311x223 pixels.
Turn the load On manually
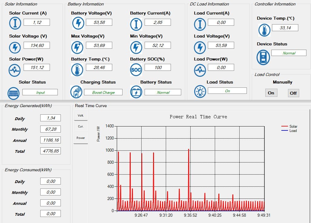271,93
